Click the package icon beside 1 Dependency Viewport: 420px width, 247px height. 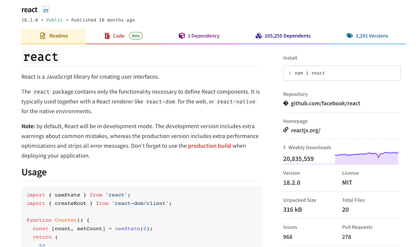(x=182, y=36)
